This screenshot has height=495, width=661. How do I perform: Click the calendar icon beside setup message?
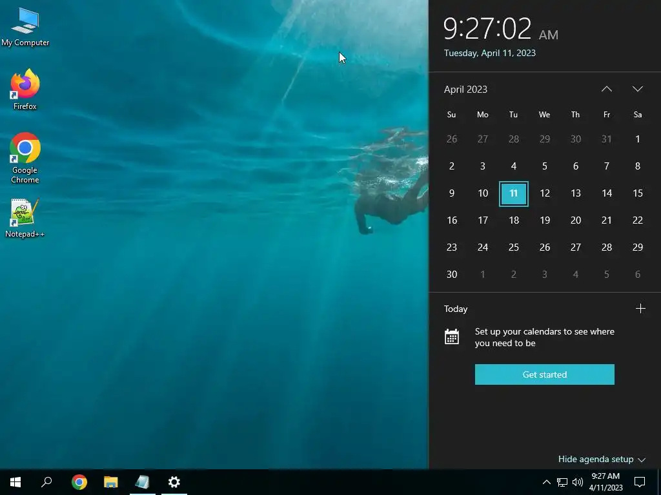click(452, 336)
